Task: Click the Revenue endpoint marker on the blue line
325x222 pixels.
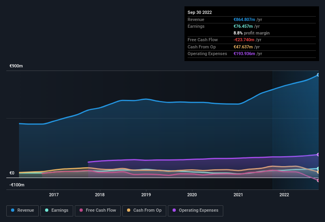Action: pos(318,75)
